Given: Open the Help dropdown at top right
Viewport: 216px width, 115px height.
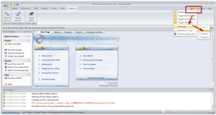Looking at the screenshot, I should point(210,9).
